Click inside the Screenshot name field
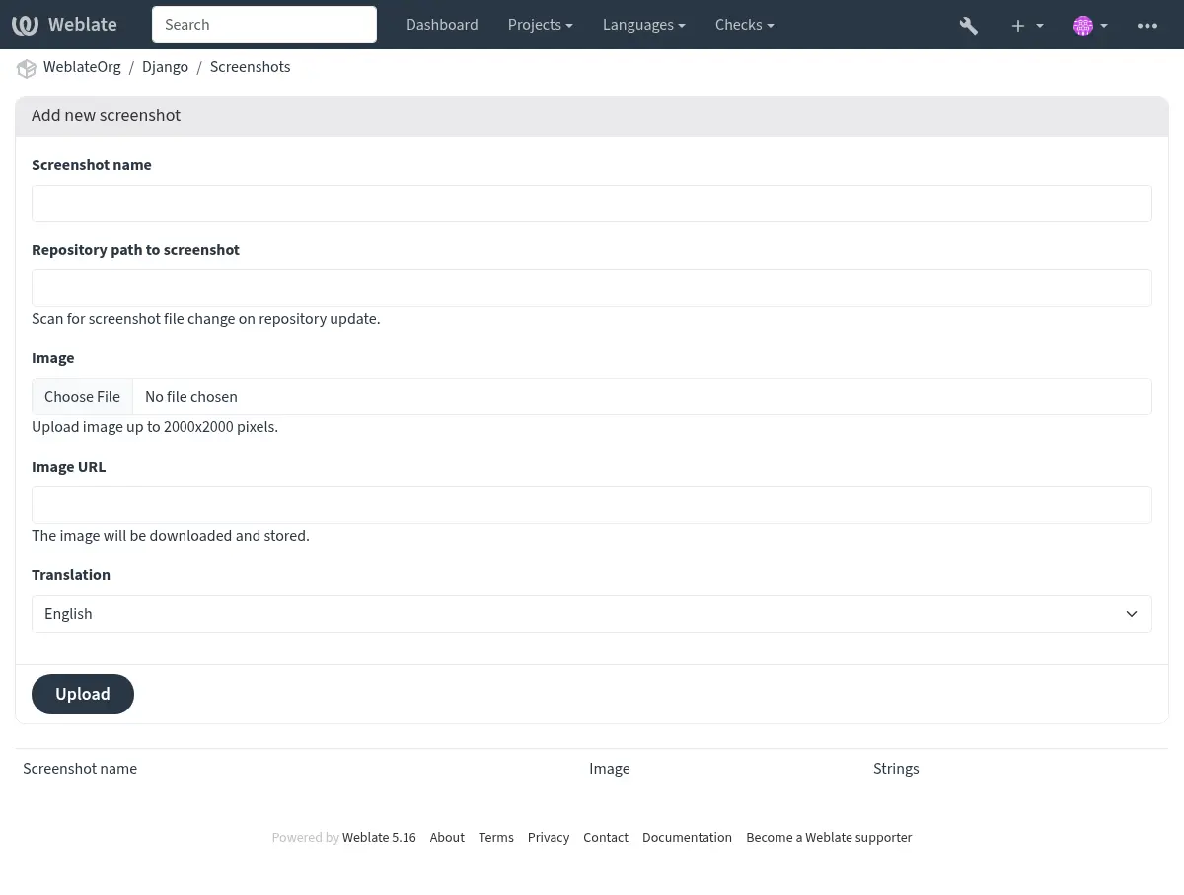 tap(592, 203)
